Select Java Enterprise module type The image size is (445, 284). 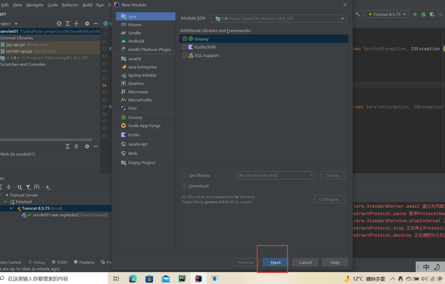pyautogui.click(x=146, y=67)
